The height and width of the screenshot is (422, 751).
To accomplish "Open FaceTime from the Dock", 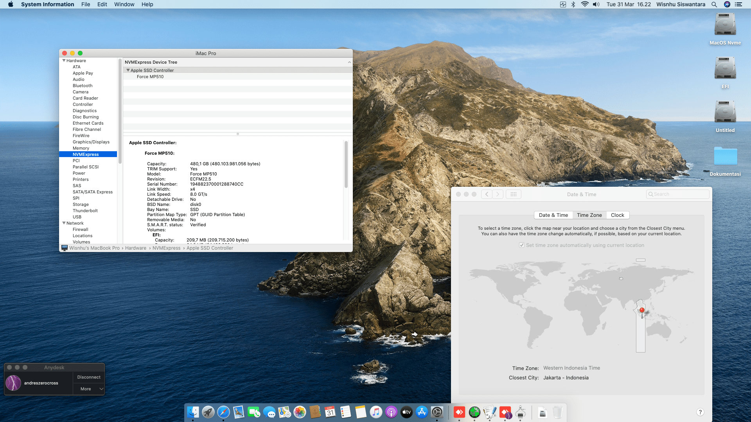I will (254, 412).
